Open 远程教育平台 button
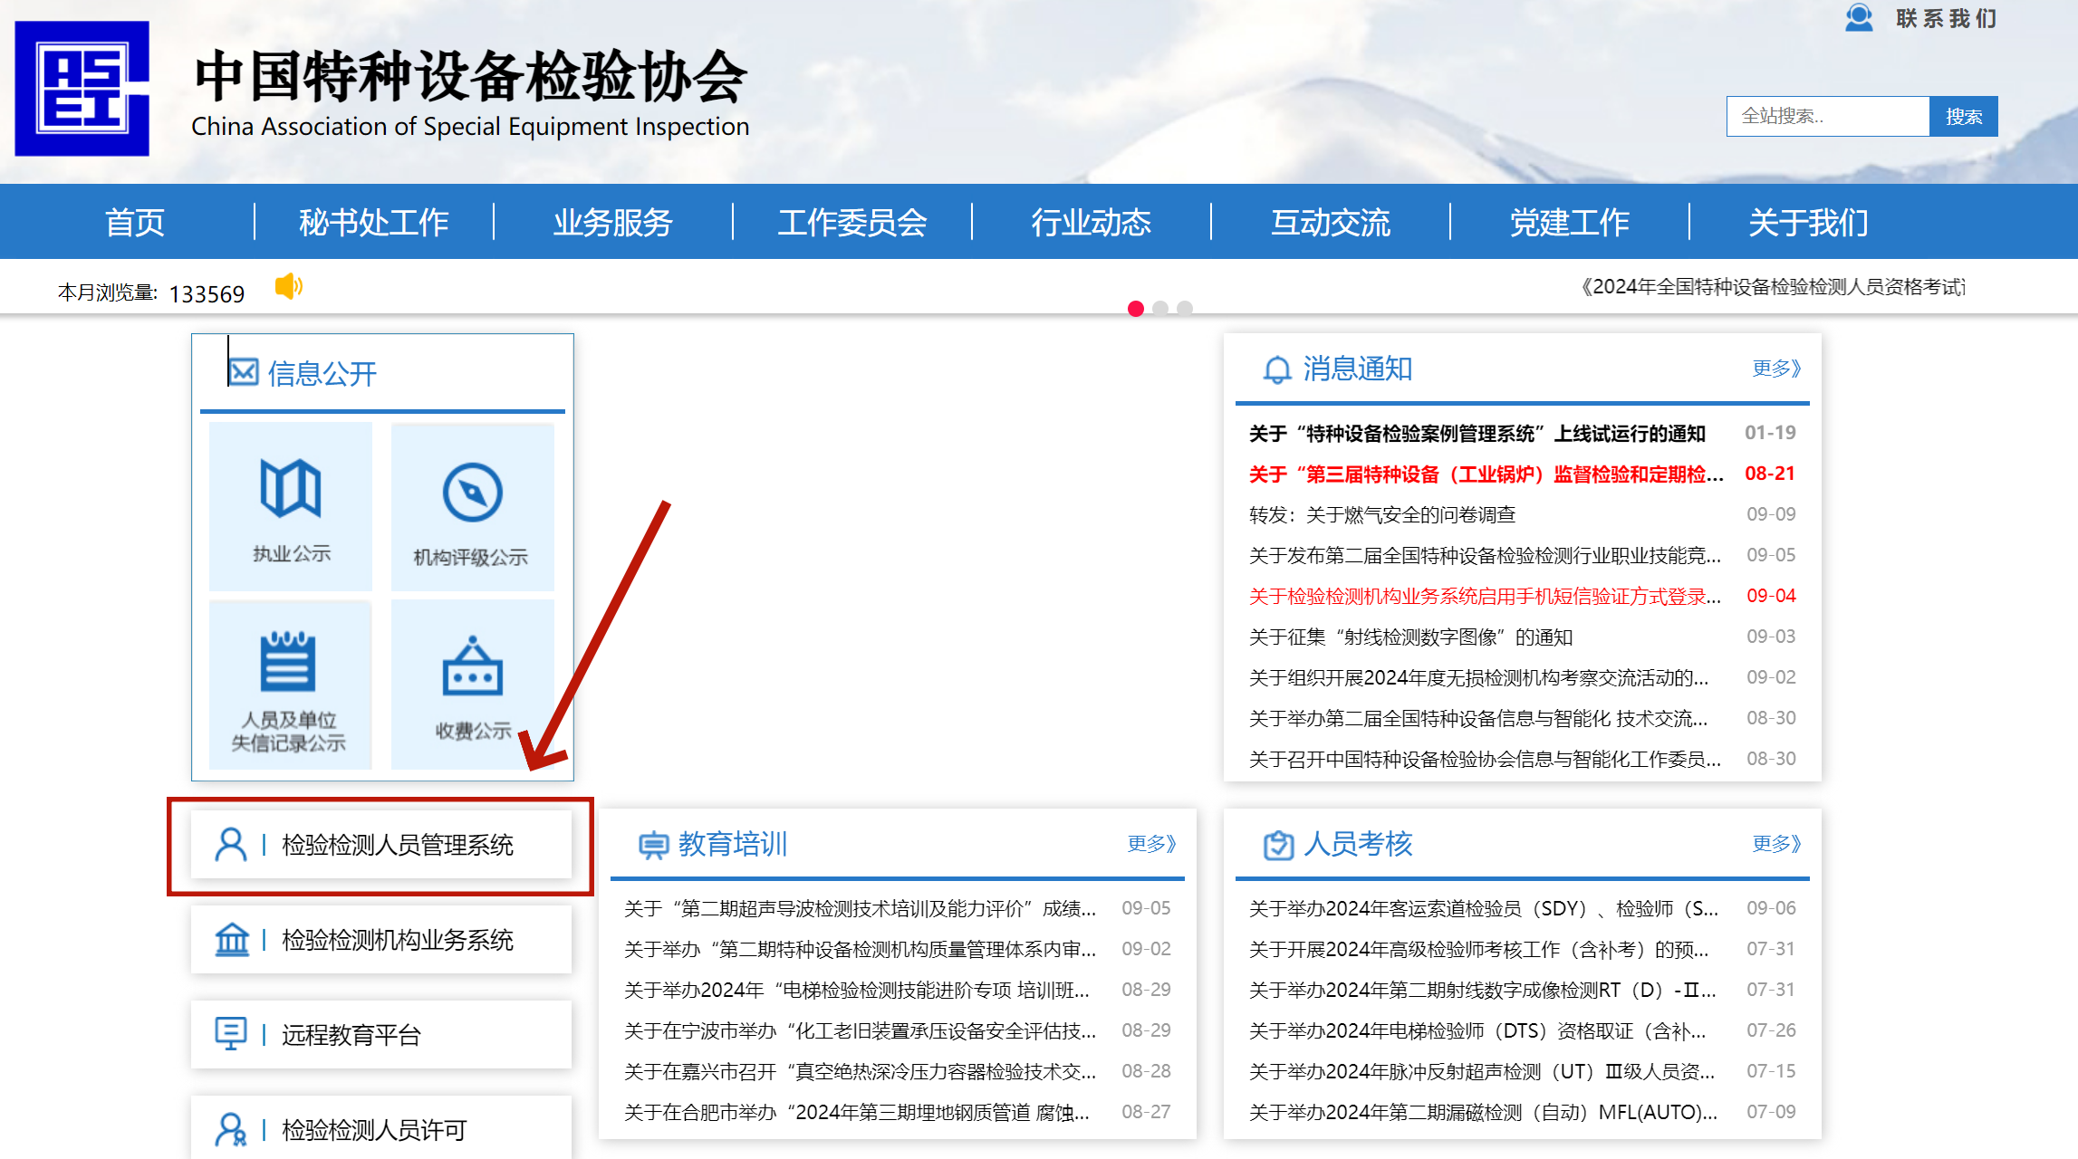 381,1034
